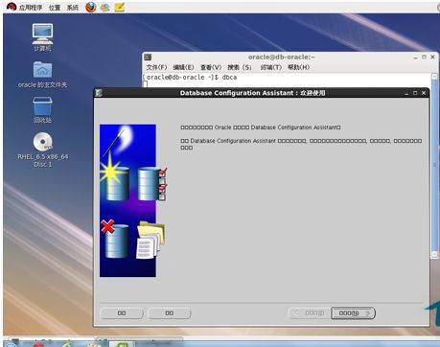Close the terminal window
The width and height of the screenshot is (440, 347).
pos(432,57)
